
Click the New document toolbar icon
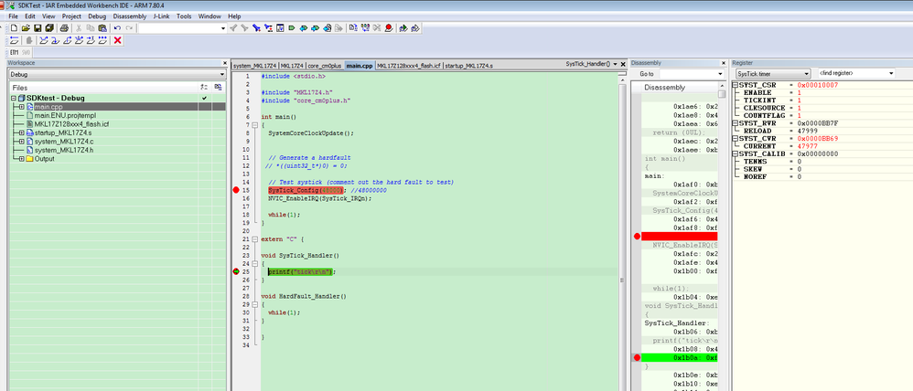pos(14,27)
